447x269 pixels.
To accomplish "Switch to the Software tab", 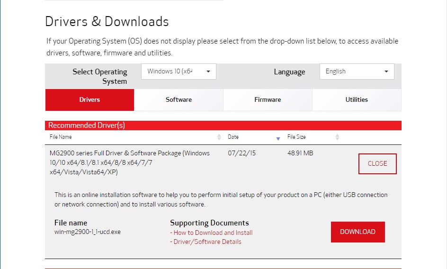I will point(179,100).
